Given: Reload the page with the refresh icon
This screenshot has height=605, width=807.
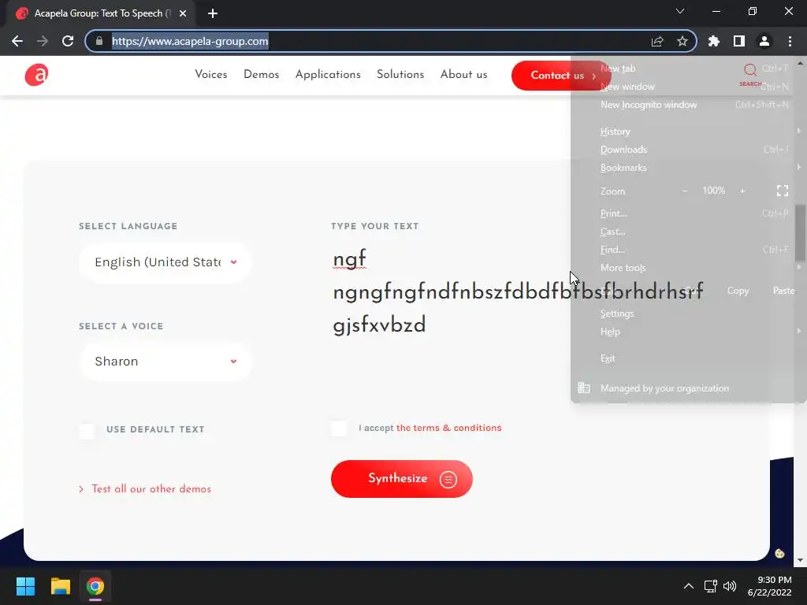Looking at the screenshot, I should pyautogui.click(x=68, y=41).
